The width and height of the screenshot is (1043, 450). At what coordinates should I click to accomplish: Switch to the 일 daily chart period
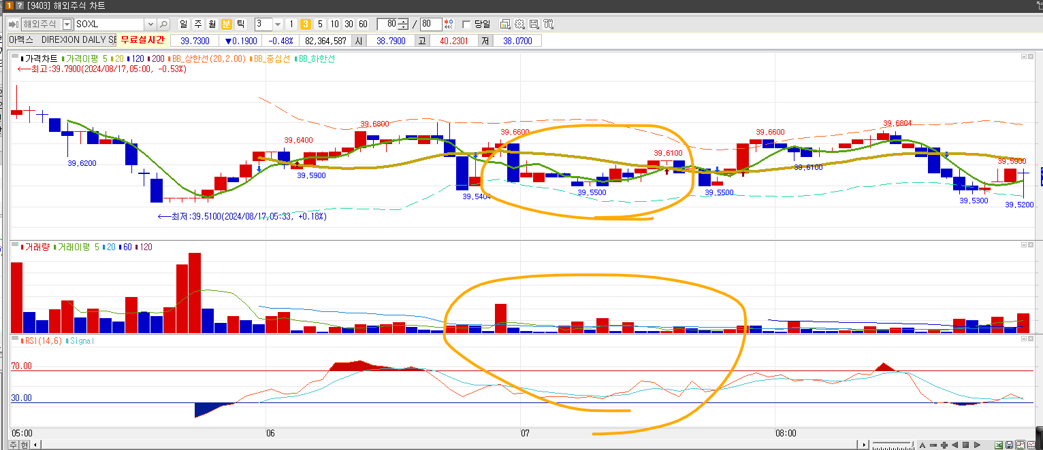coord(184,24)
